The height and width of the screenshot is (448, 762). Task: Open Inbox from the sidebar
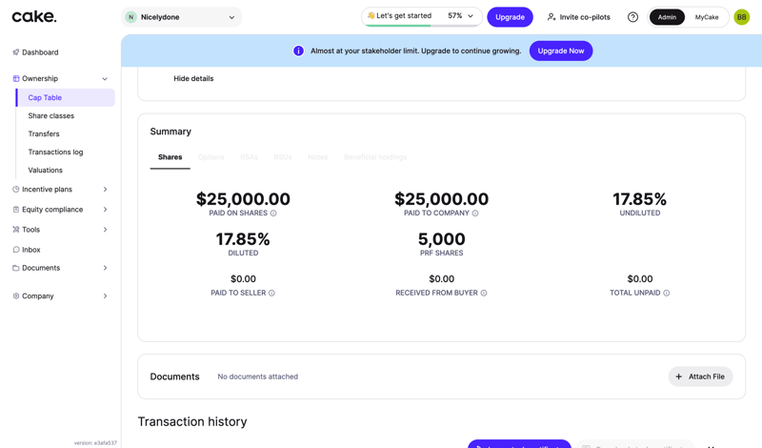click(x=30, y=250)
